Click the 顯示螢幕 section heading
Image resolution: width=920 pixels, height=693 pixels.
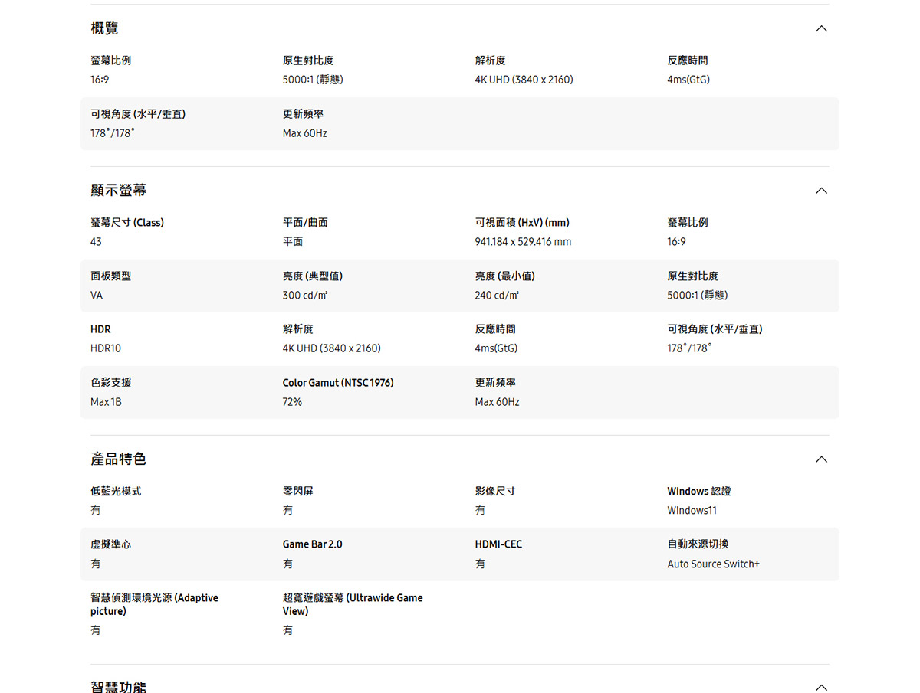(x=118, y=190)
